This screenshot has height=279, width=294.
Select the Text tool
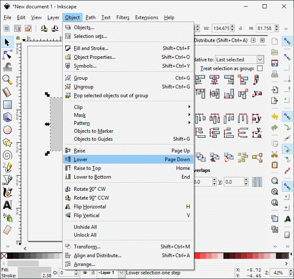[8, 205]
